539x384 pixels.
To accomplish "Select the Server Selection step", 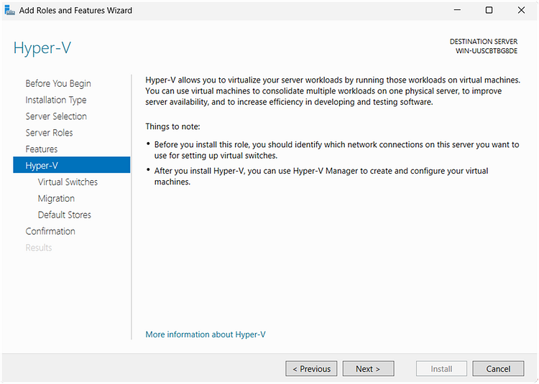I will tap(56, 116).
